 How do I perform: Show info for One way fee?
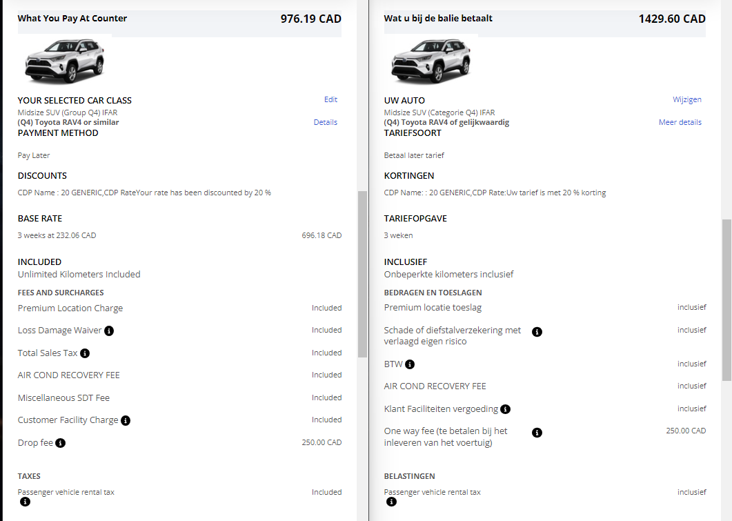[x=537, y=433]
